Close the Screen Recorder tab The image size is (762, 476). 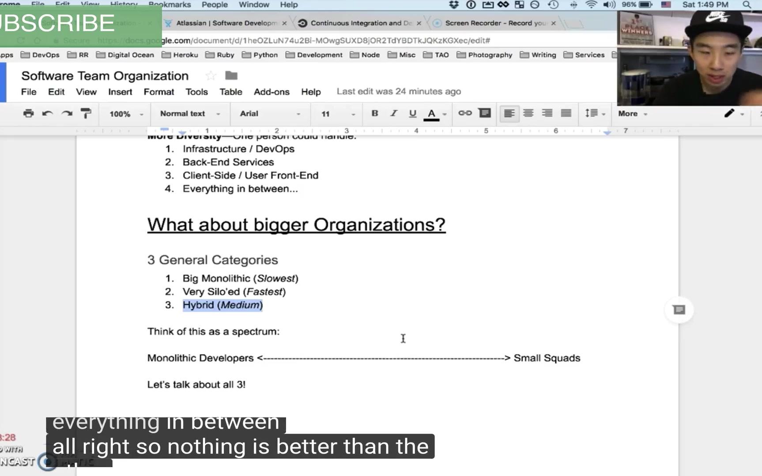coord(553,23)
